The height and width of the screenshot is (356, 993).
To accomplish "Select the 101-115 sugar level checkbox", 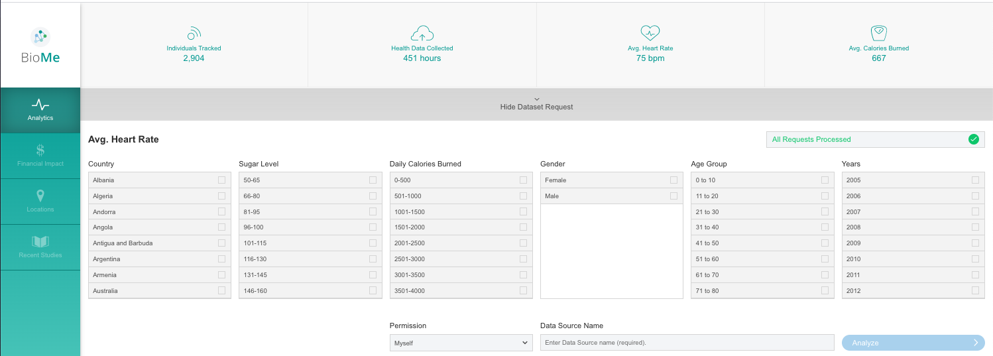I will (x=373, y=243).
